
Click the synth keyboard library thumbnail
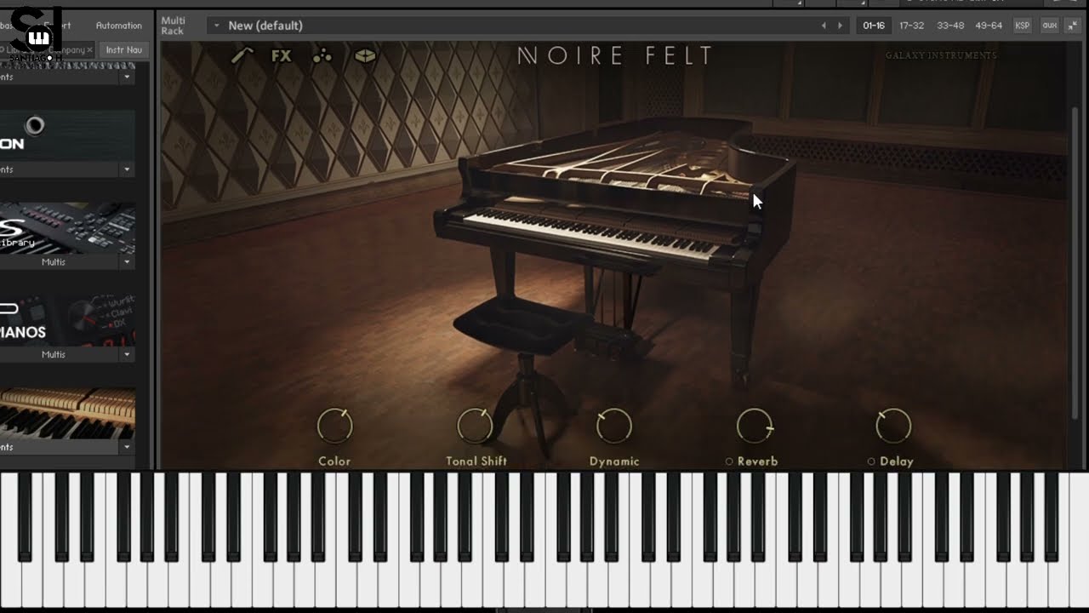pos(67,228)
